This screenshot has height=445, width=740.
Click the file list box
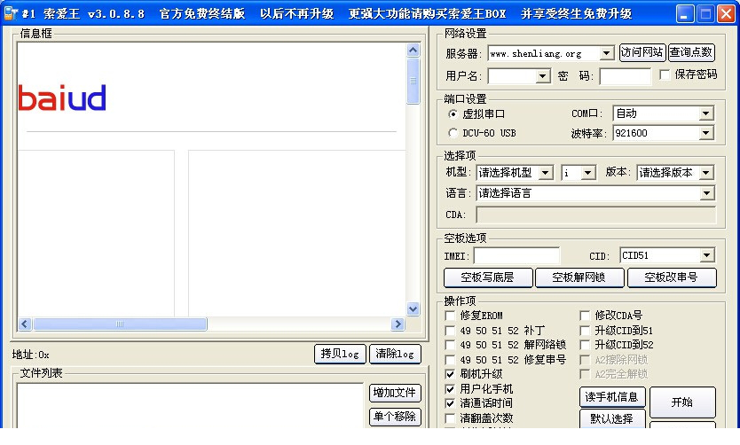[x=190, y=405]
